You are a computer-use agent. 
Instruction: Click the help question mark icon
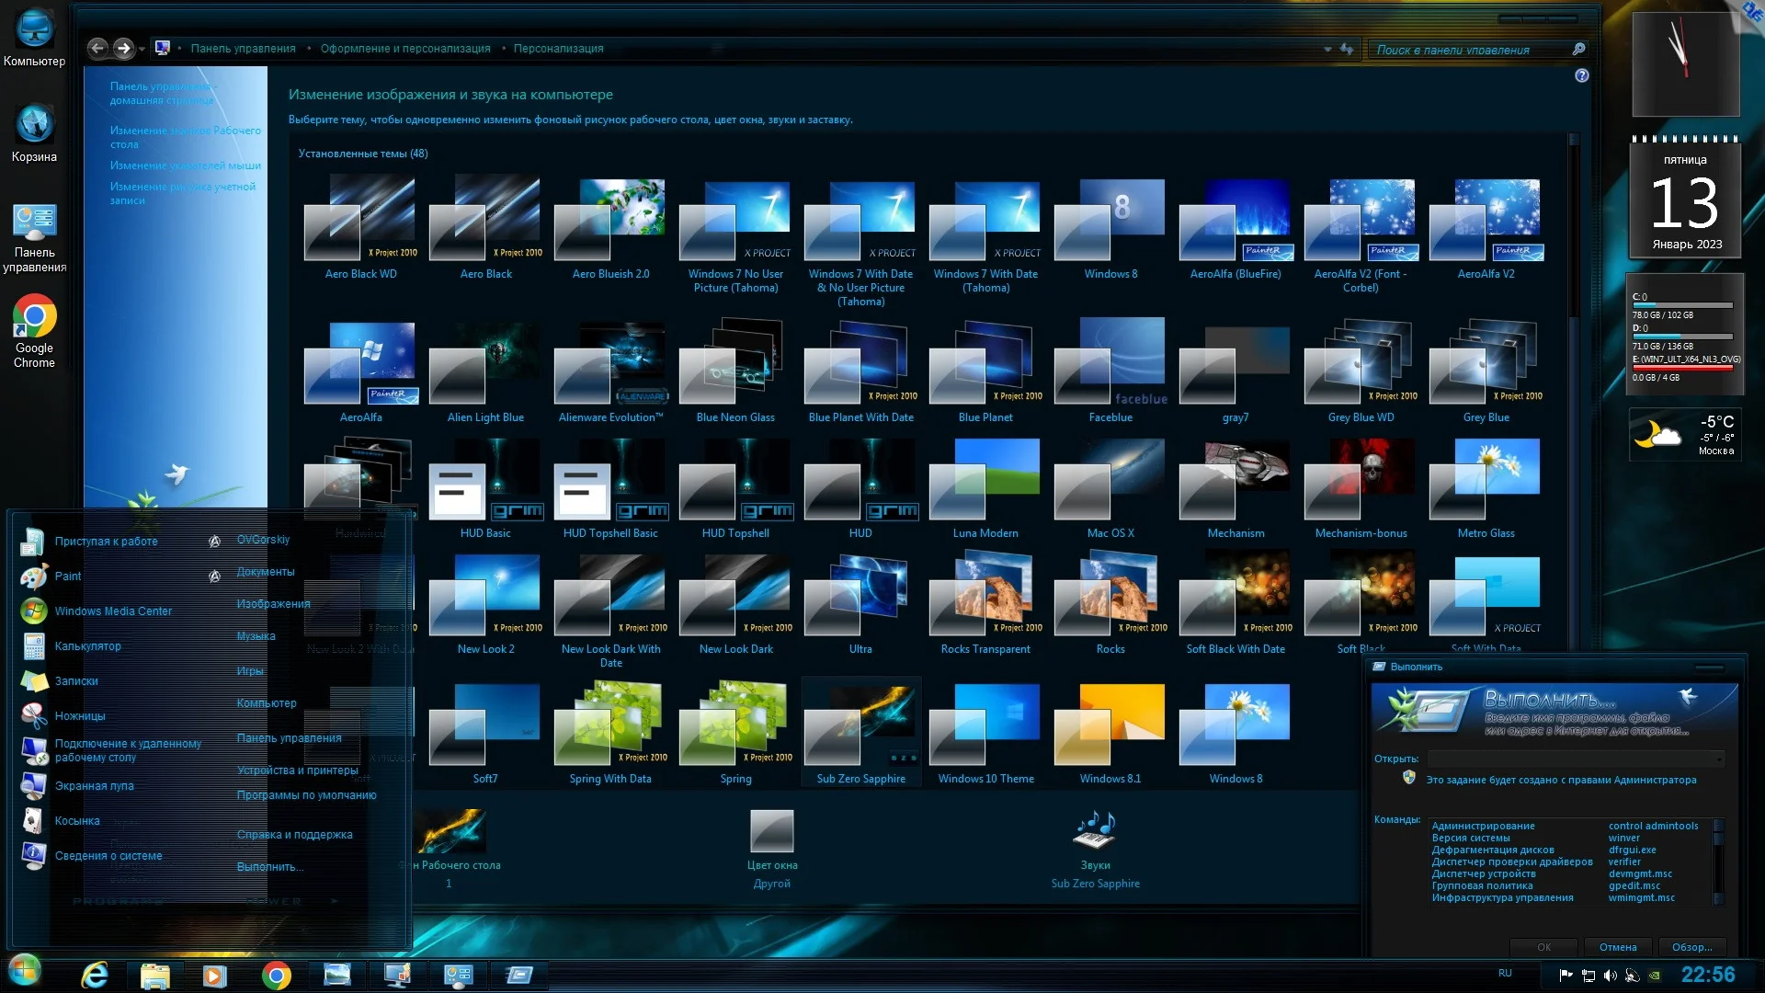1581,75
